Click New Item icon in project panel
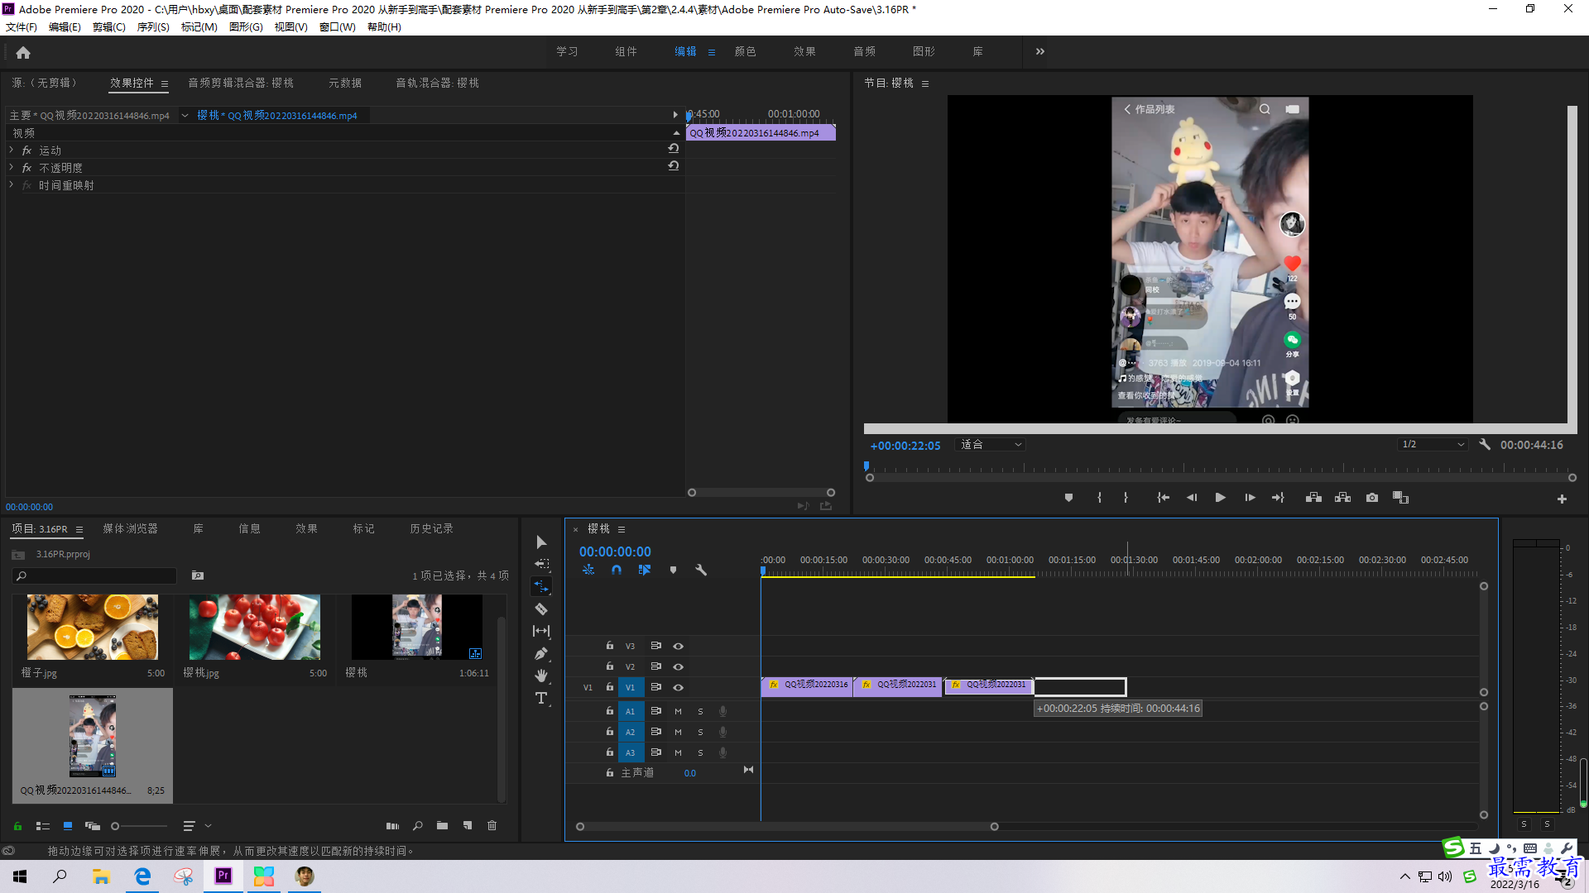This screenshot has height=893, width=1589. pos(468,826)
